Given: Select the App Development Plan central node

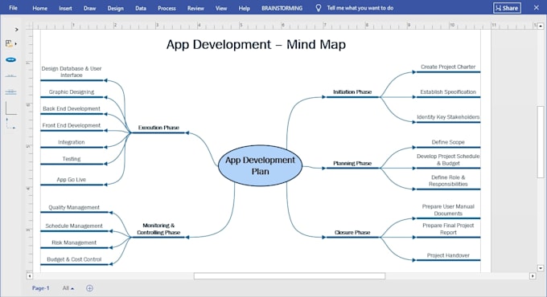Looking at the screenshot, I should tap(261, 165).
